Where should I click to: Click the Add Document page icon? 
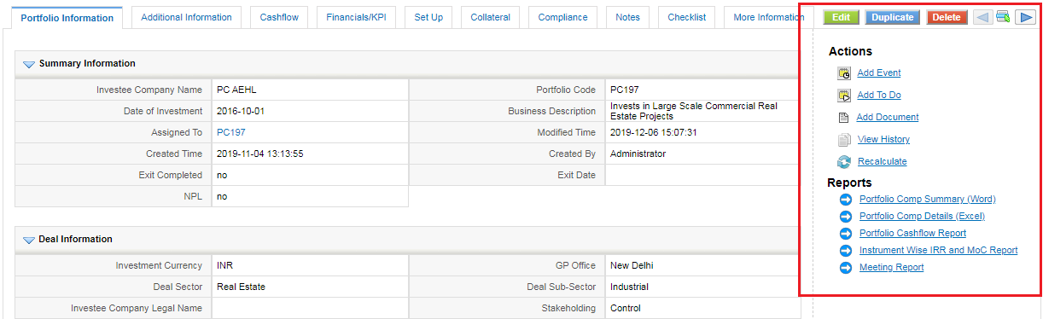(843, 118)
